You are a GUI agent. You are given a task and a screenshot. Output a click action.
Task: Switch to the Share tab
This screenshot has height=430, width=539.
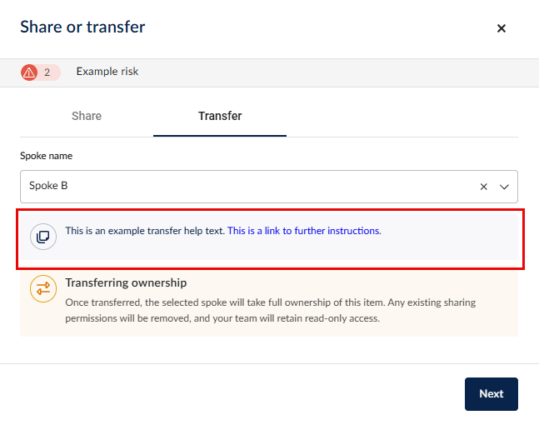(x=87, y=116)
